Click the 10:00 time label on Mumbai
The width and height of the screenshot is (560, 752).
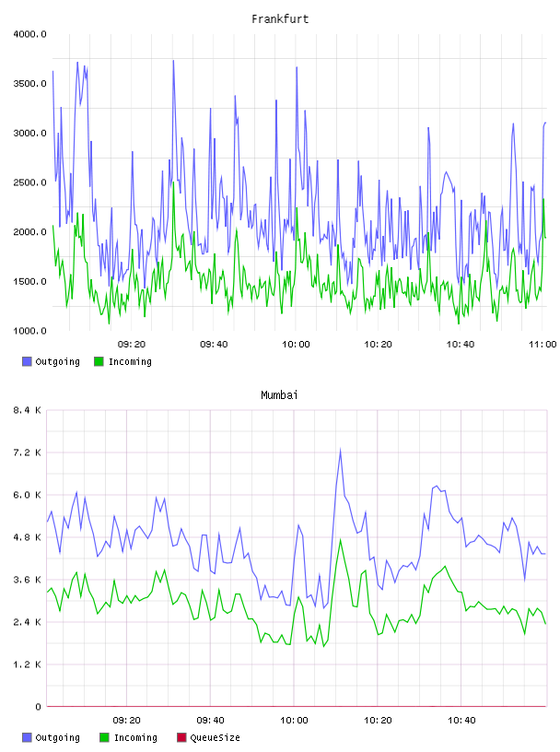pyautogui.click(x=294, y=720)
